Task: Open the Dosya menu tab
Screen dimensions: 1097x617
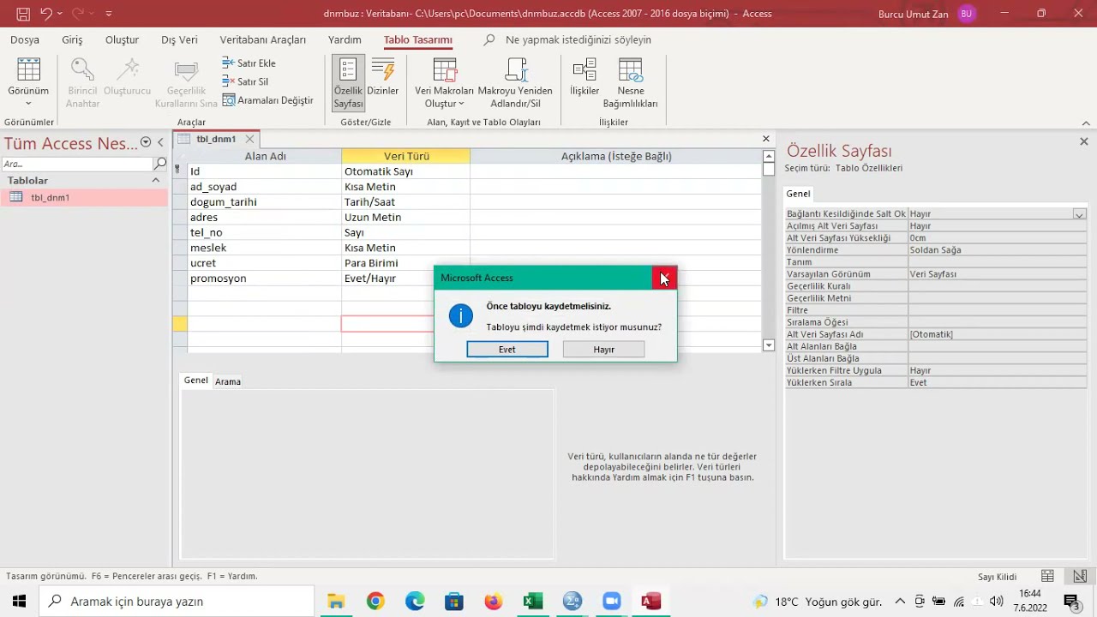Action: click(x=25, y=39)
